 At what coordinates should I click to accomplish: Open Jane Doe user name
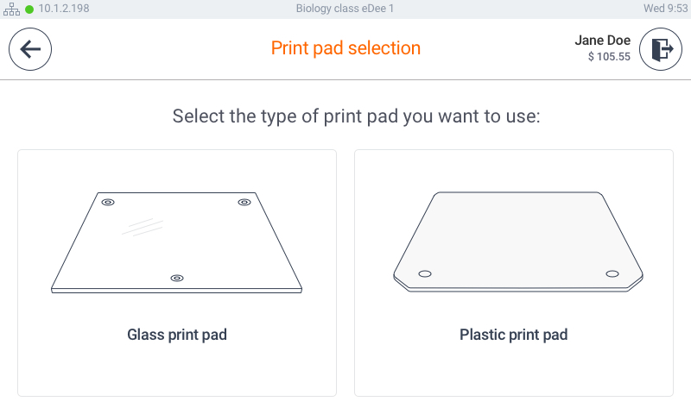tap(602, 40)
